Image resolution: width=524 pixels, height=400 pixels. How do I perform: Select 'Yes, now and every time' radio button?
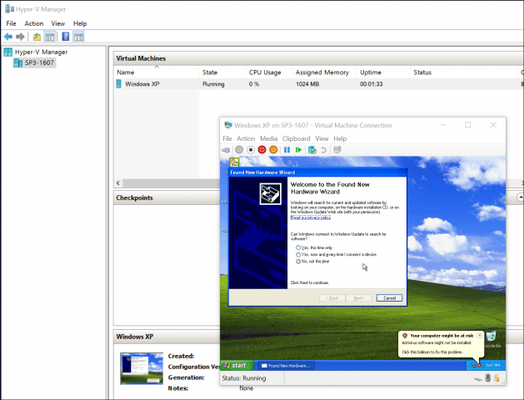[298, 255]
